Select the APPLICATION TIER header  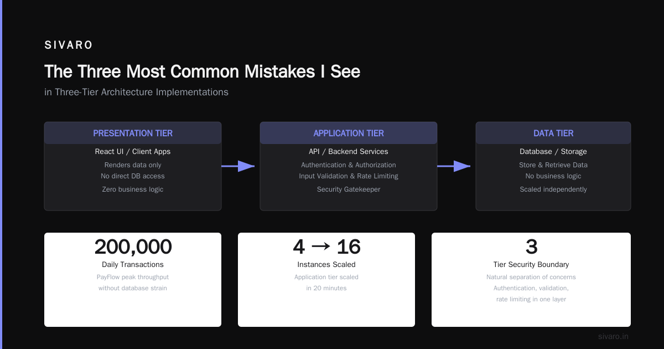tap(349, 133)
